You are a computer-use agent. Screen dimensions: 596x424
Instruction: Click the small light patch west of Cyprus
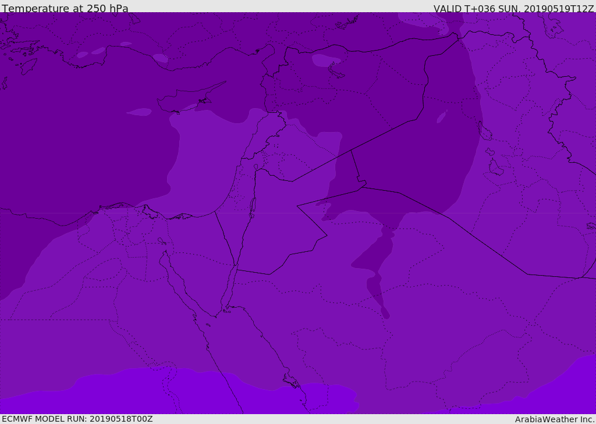click(x=139, y=112)
